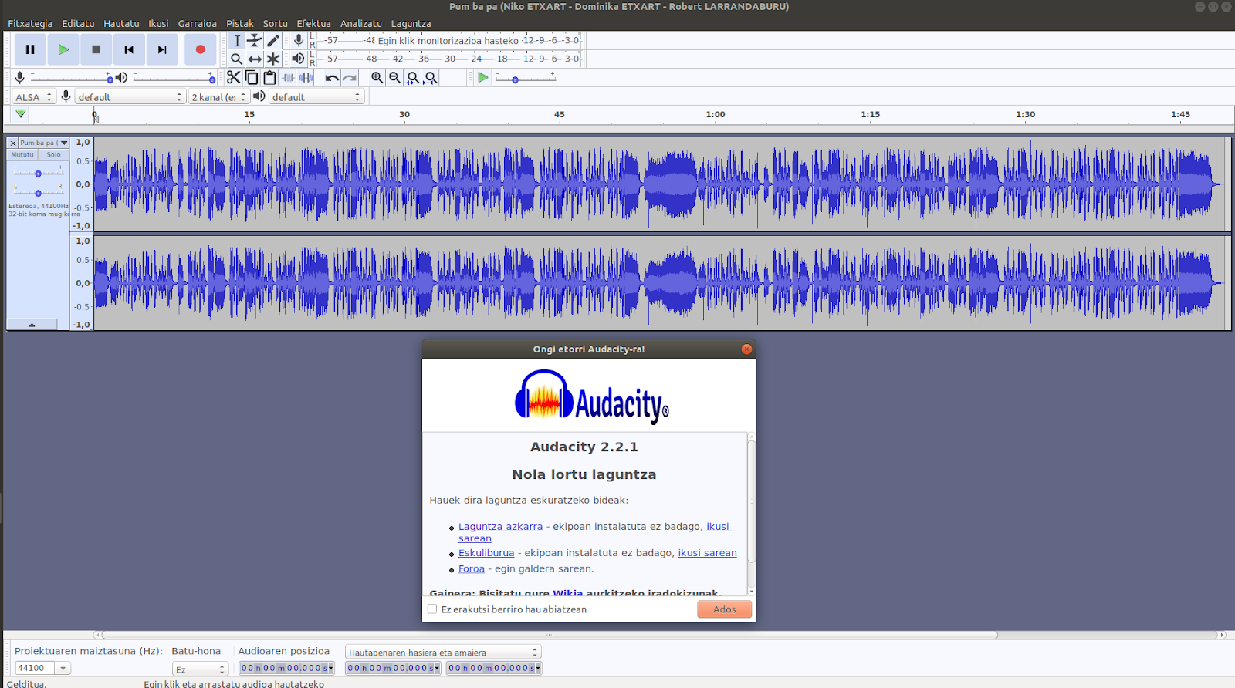Open the Analizatu menu
1235x688 pixels.
360,24
